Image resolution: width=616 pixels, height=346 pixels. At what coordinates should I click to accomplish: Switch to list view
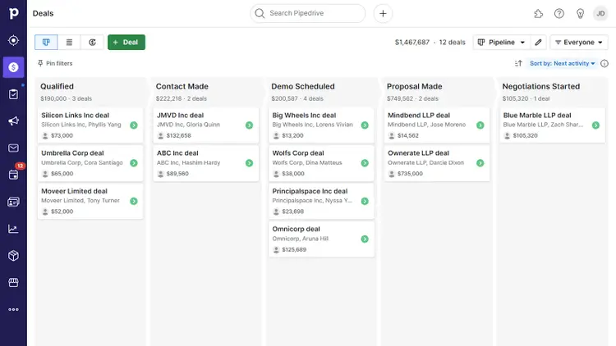(69, 42)
